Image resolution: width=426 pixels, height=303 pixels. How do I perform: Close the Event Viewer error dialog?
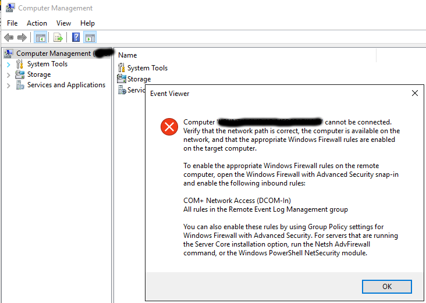coord(414,93)
